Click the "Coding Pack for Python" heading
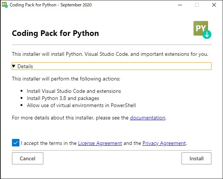Viewport: 223px width, 179px height. (x=55, y=33)
